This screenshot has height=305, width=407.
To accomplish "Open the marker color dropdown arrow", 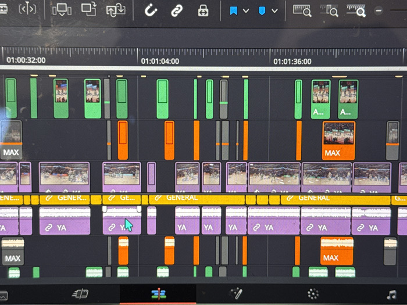I will (x=274, y=11).
